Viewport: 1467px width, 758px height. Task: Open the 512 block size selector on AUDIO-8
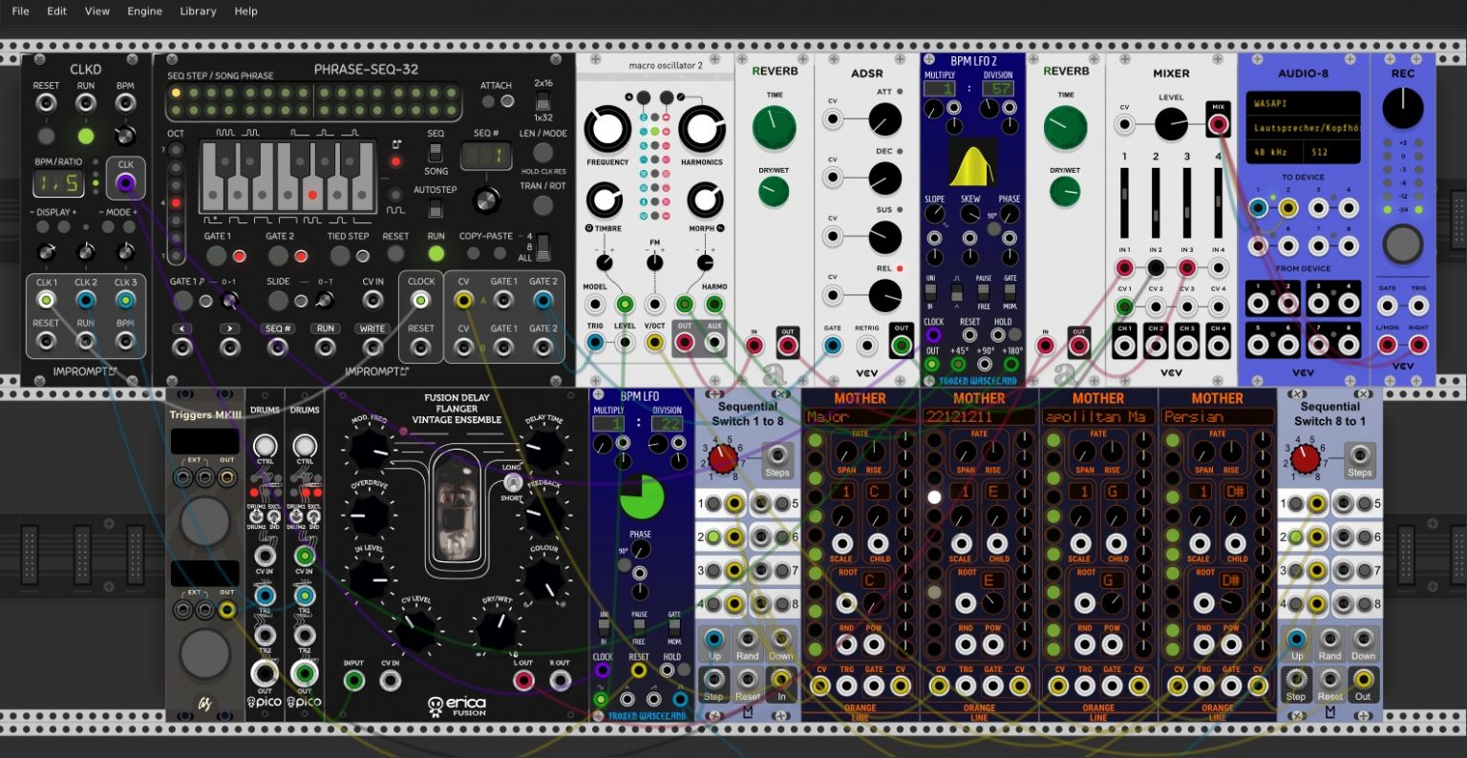tap(1334, 153)
